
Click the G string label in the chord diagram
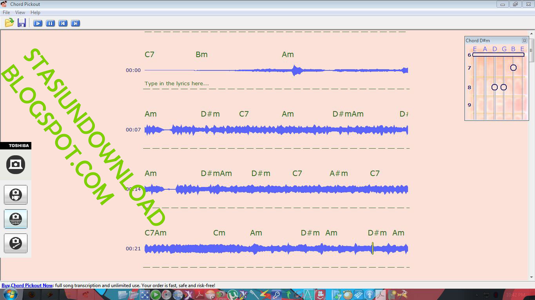(504, 49)
